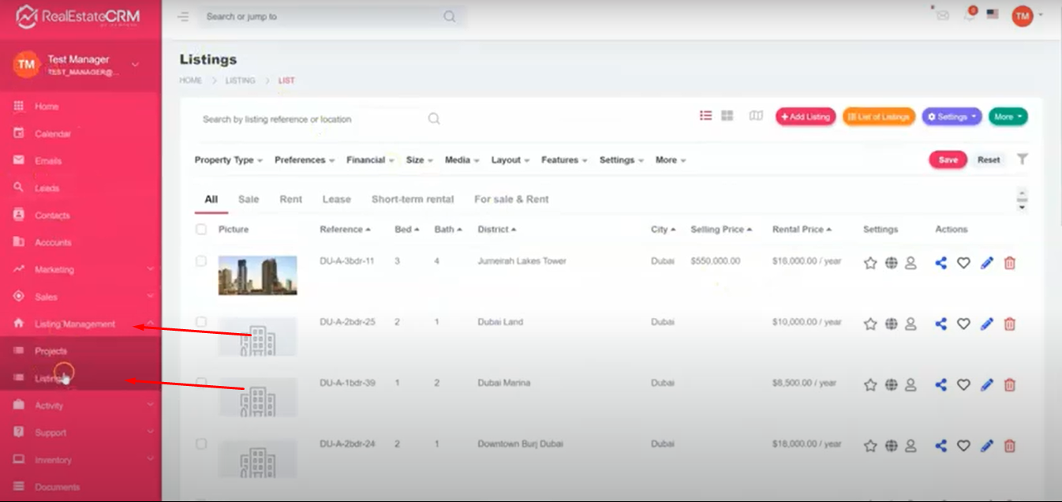Delete the Dubai Marina listing via trash icon
Image resolution: width=1062 pixels, height=502 pixels.
pos(1009,385)
